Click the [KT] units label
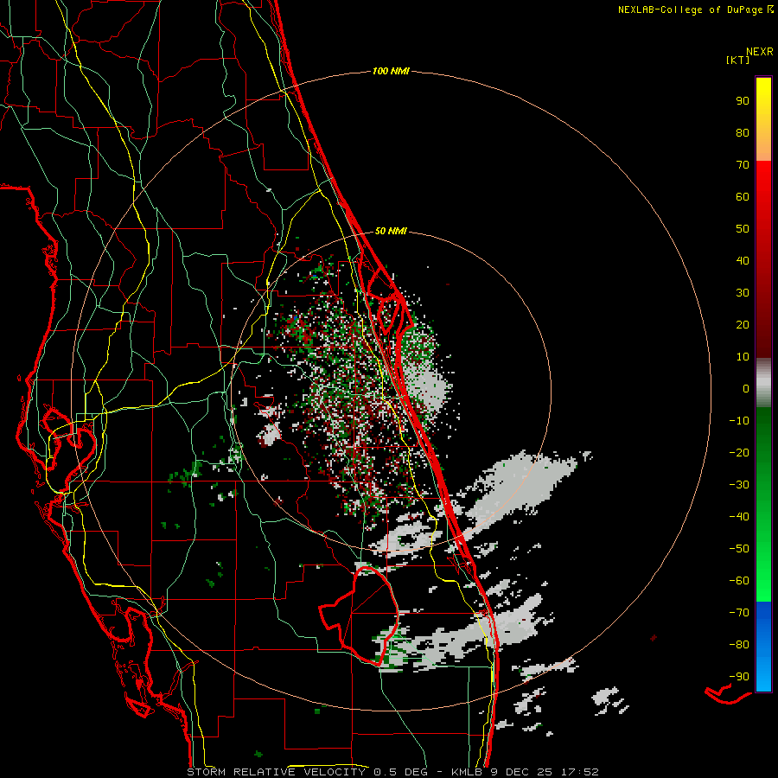 (738, 60)
